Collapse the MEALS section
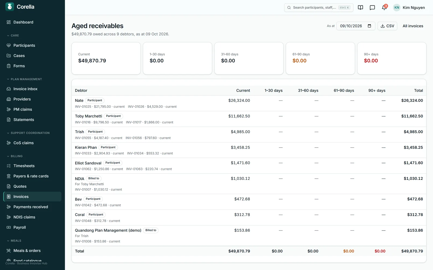433x270 pixels. tap(14, 241)
